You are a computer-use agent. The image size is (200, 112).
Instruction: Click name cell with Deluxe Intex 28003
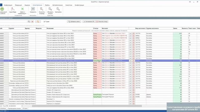[x=70, y=86]
